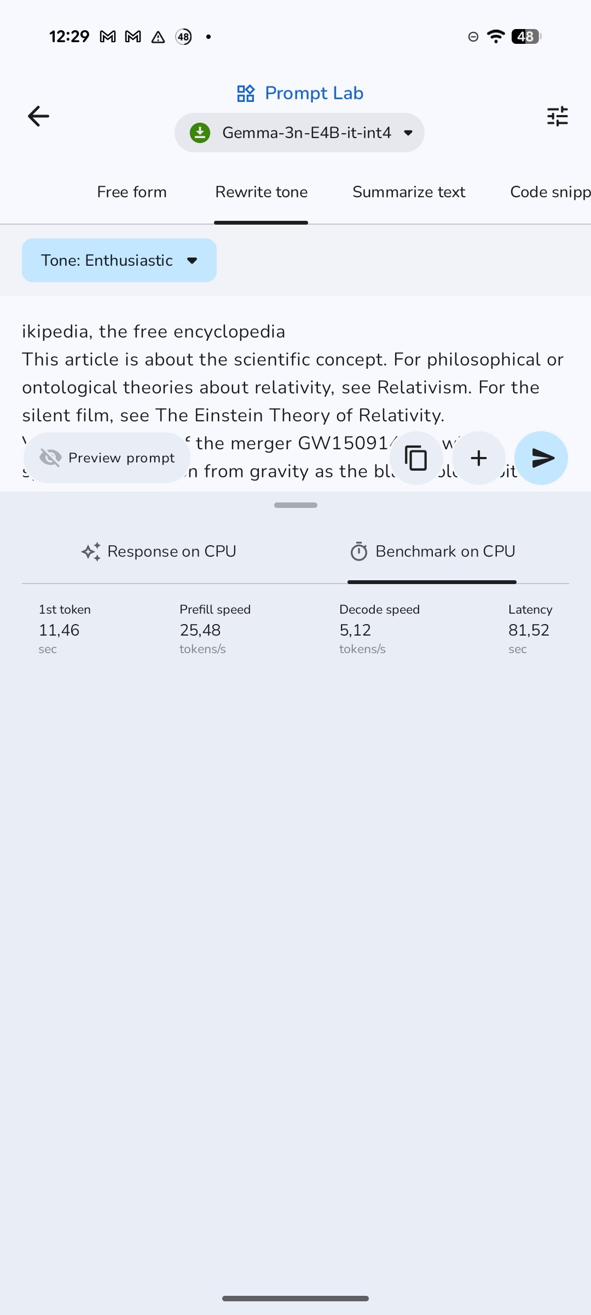Switch to the Summarize text tab
591x1315 pixels.
(409, 192)
